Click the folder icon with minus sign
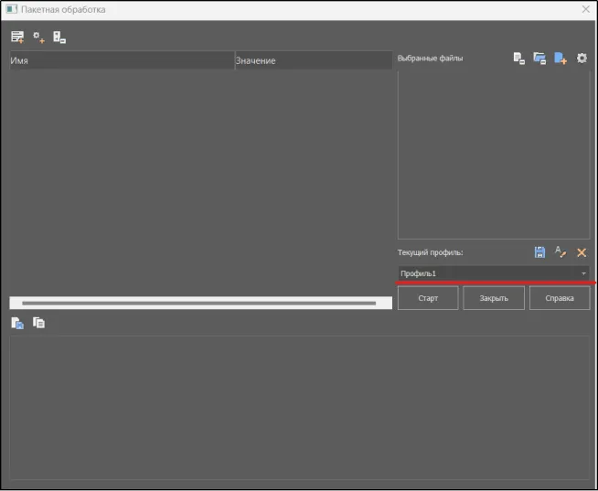 pyautogui.click(x=539, y=59)
